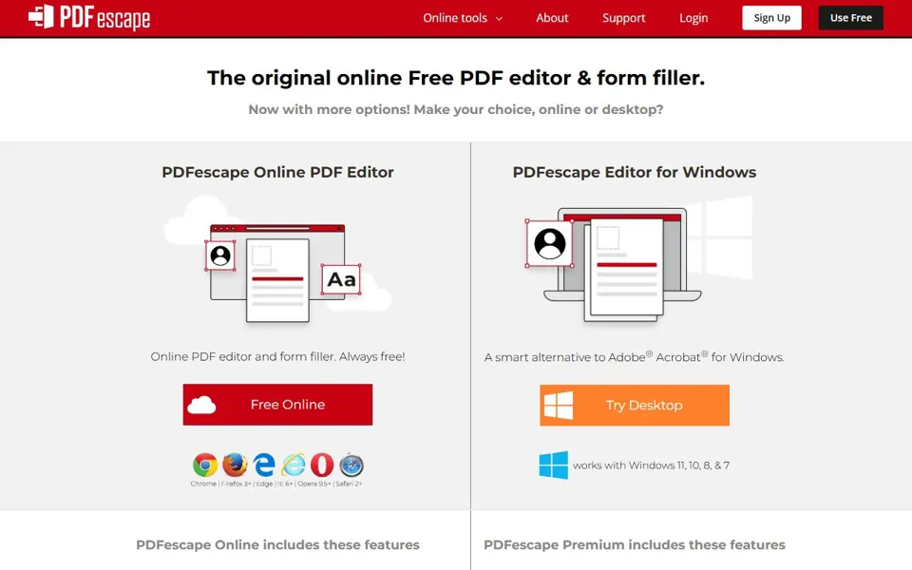Click the Microsoft Edge browser icon
Screen dimensions: 912x570
click(263, 465)
